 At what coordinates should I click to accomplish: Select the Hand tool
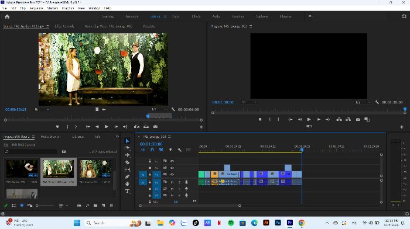click(127, 184)
